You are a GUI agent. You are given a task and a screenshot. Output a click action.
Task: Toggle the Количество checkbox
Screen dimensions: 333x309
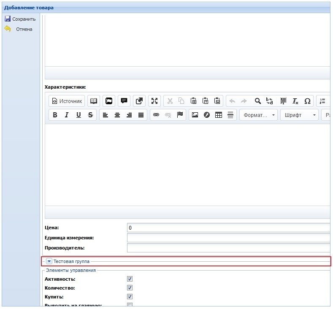point(130,288)
